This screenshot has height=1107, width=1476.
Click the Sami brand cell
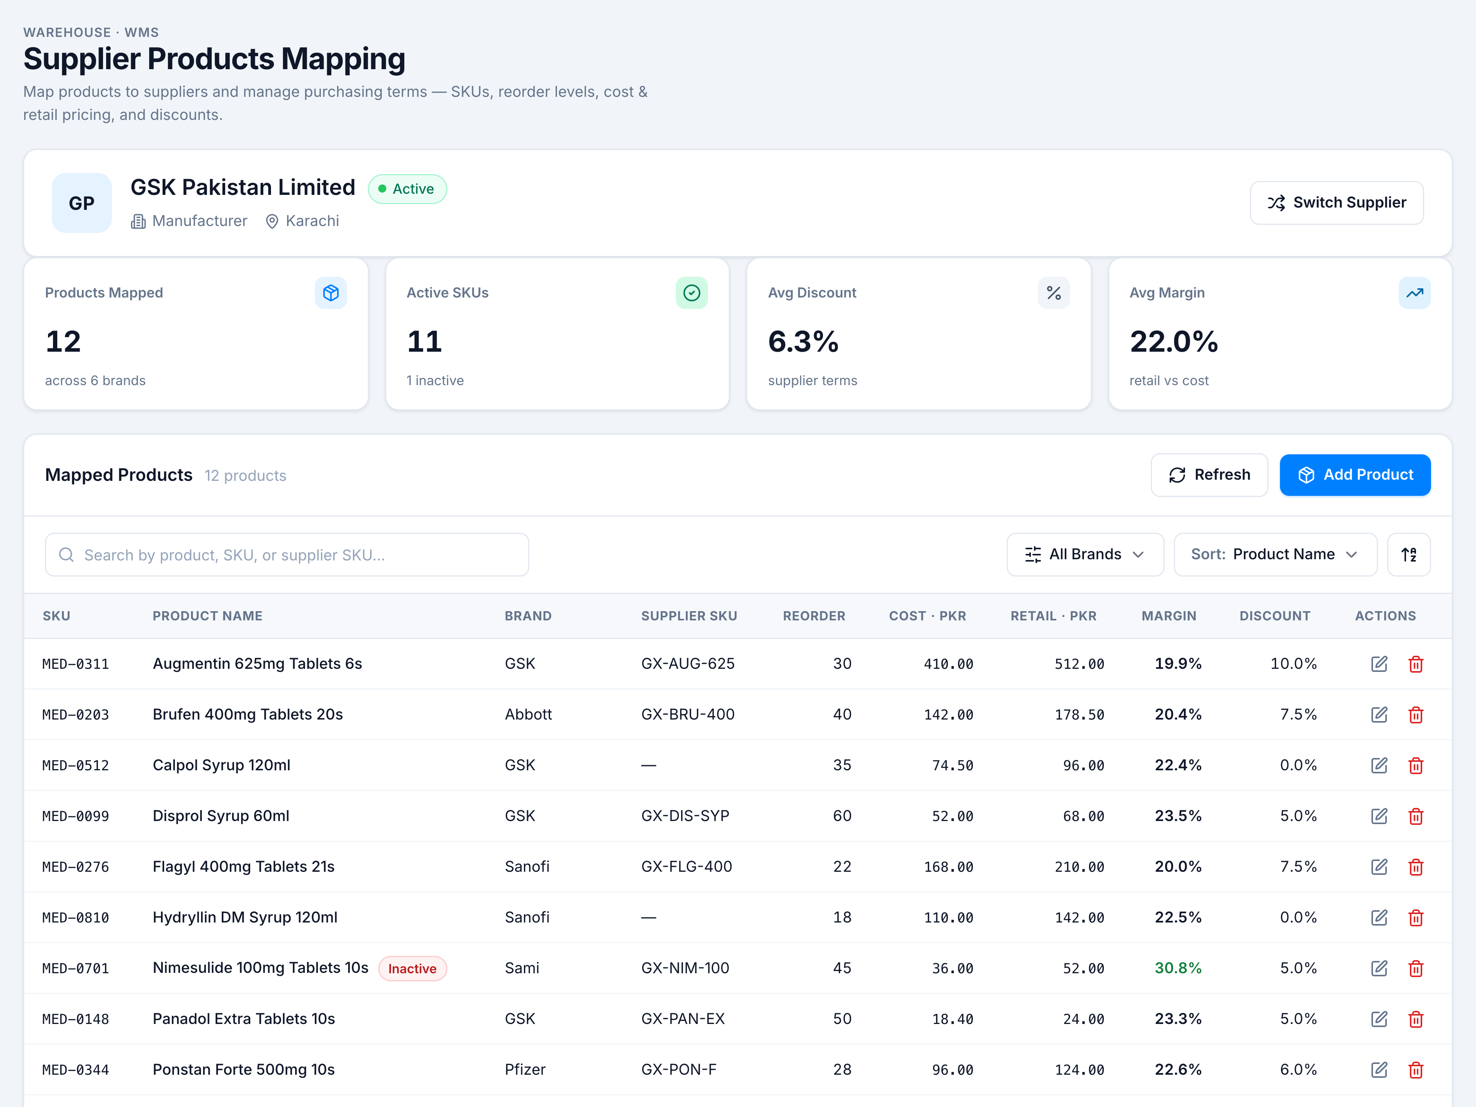(x=522, y=968)
